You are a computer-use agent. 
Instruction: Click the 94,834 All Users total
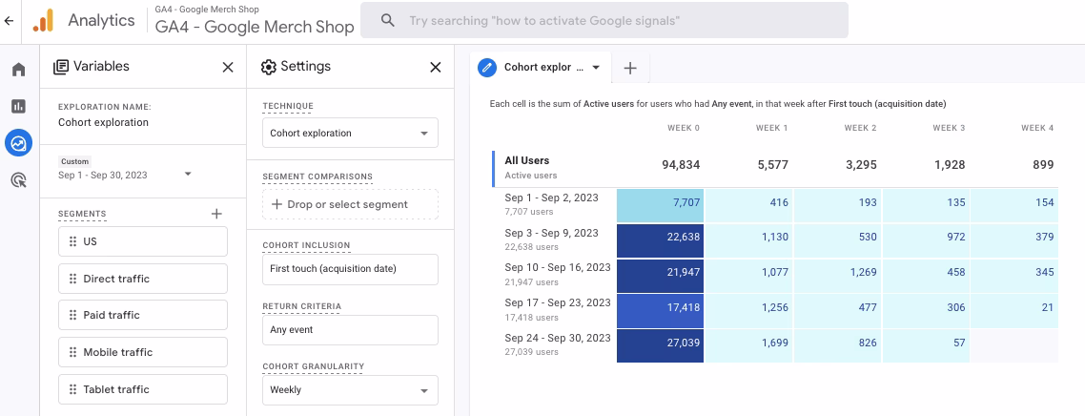(681, 165)
